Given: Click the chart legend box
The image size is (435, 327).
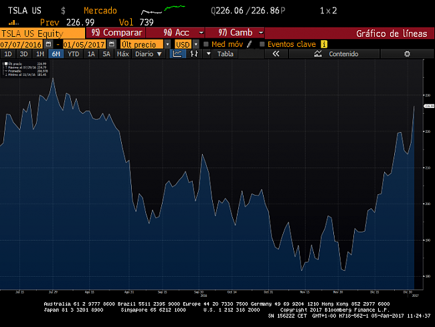Looking at the screenshot, I should [x=25, y=69].
